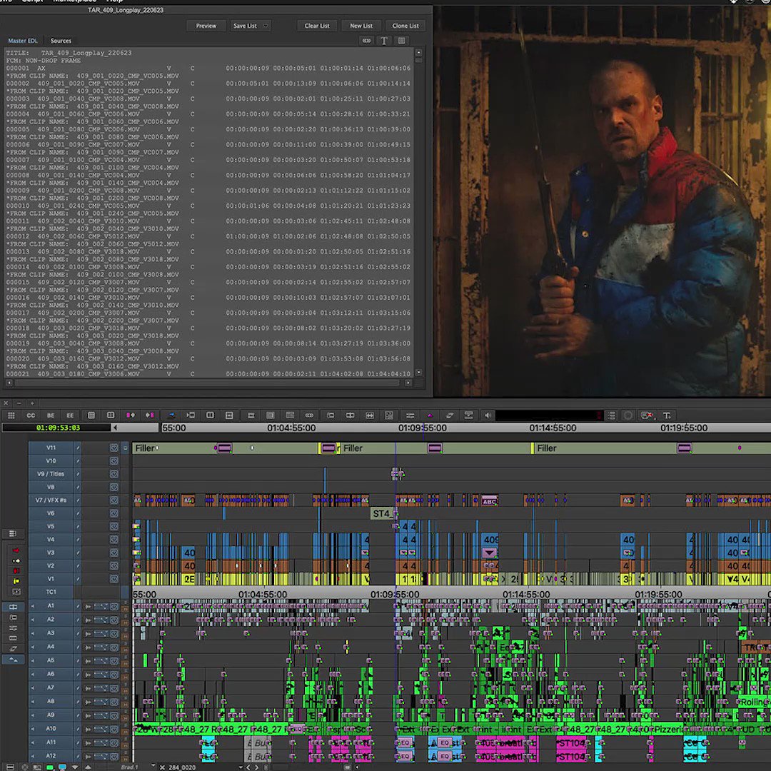Screen dimensions: 771x771
Task: Click the Preview button
Action: click(206, 26)
